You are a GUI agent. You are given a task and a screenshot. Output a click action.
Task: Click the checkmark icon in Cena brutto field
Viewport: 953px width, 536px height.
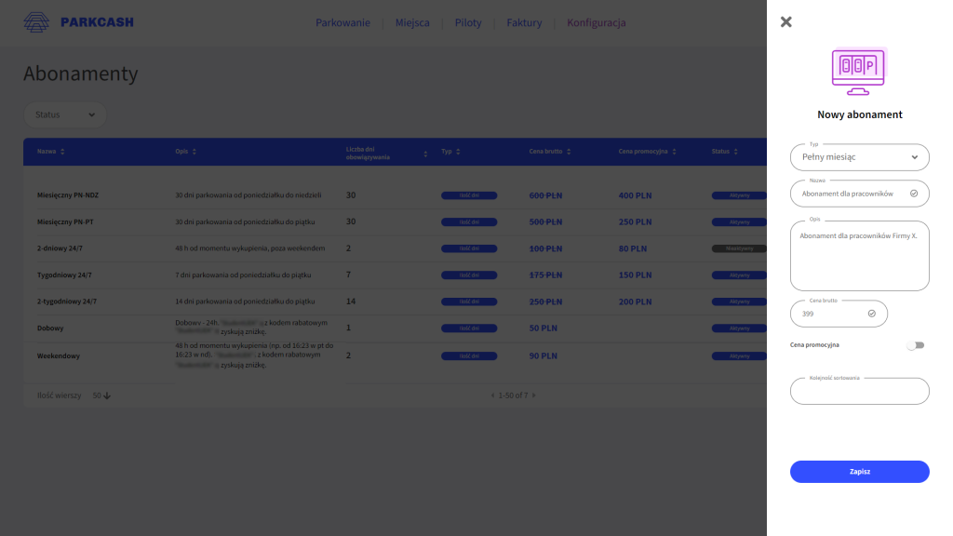pyautogui.click(x=872, y=314)
